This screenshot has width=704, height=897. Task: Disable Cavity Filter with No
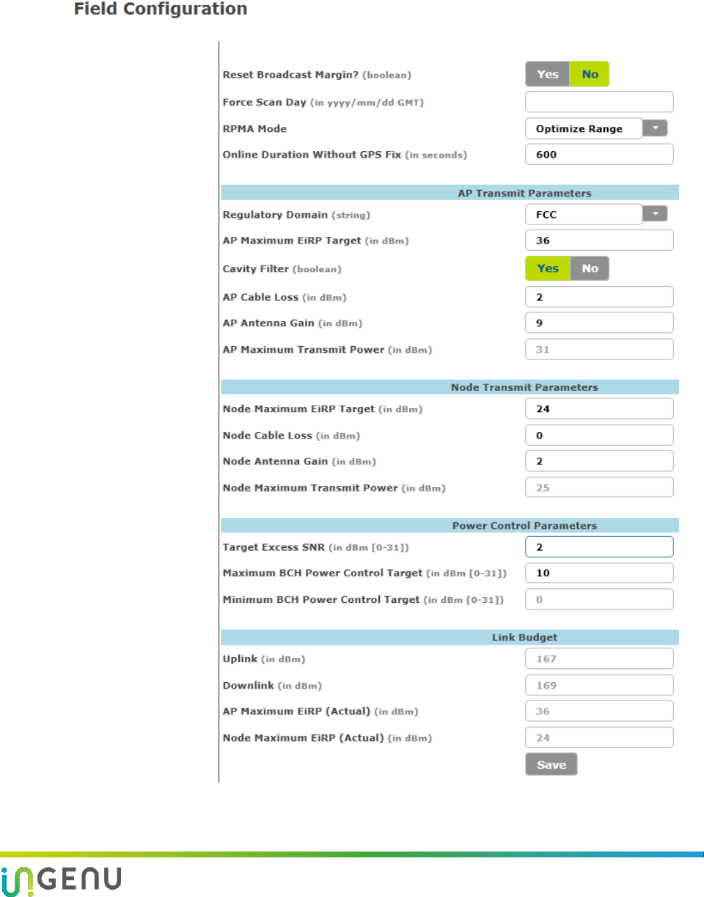coord(590,268)
